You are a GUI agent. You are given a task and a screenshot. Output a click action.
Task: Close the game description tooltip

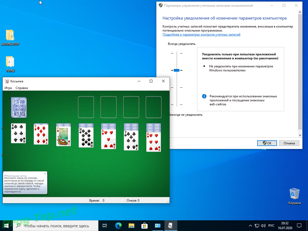click(x=45, y=174)
